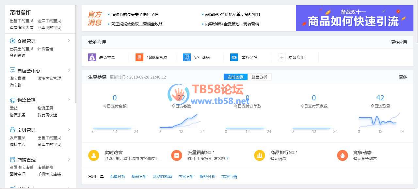Click the 竞争动态 flame icon
The width and height of the screenshot is (418, 189).
343,155
